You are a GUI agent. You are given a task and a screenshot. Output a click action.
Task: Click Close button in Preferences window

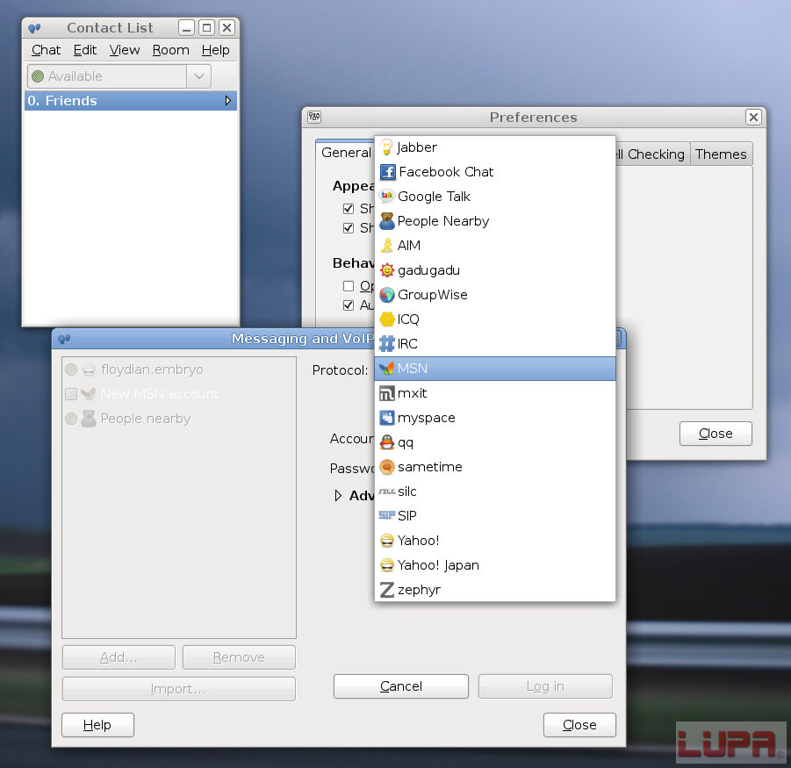coord(715,434)
